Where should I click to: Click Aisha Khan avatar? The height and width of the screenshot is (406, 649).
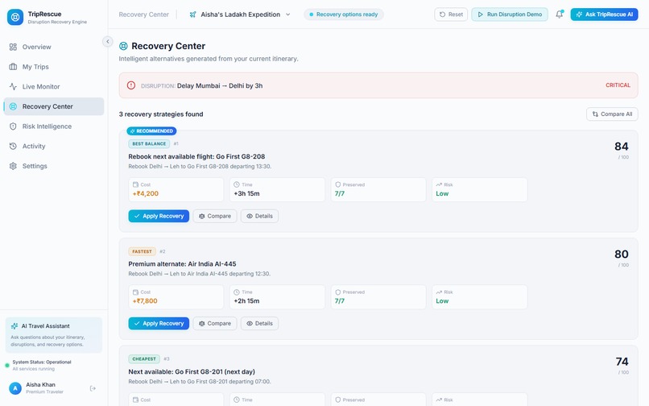[x=15, y=388]
